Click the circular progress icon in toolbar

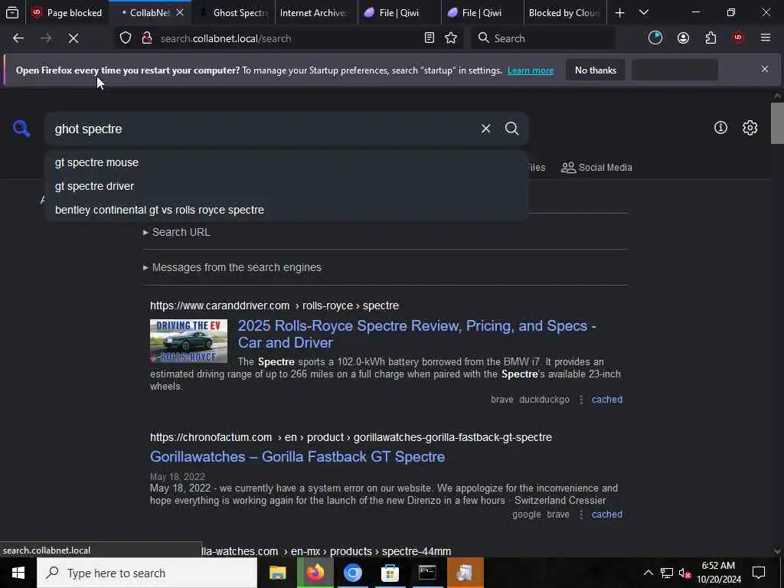(655, 38)
